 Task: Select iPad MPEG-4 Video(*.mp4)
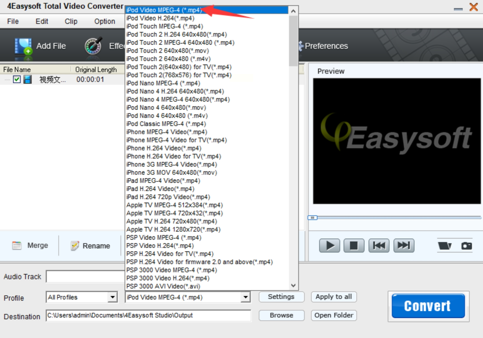point(207,180)
